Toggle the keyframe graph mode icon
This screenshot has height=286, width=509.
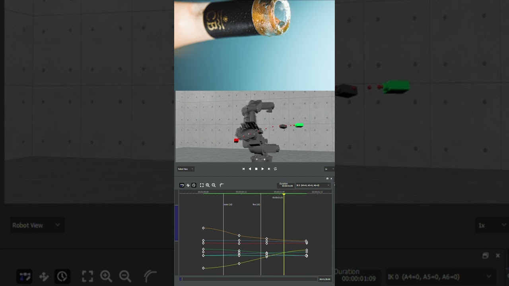pos(182,185)
